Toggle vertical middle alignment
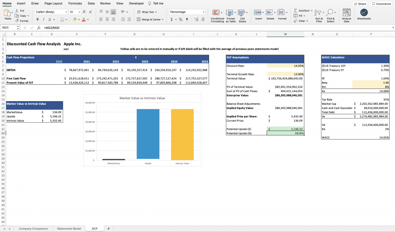 (x=107, y=12)
